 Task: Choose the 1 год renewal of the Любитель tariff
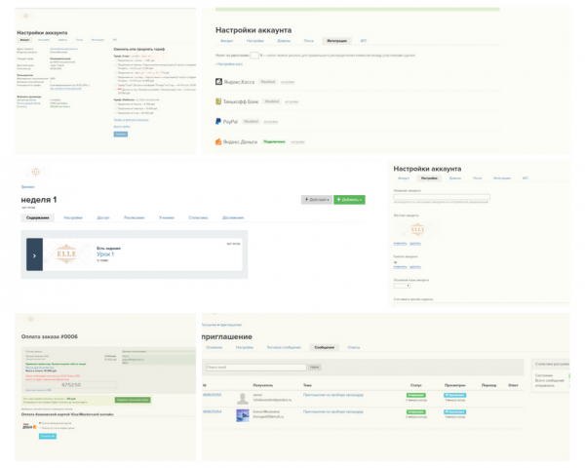(116, 113)
